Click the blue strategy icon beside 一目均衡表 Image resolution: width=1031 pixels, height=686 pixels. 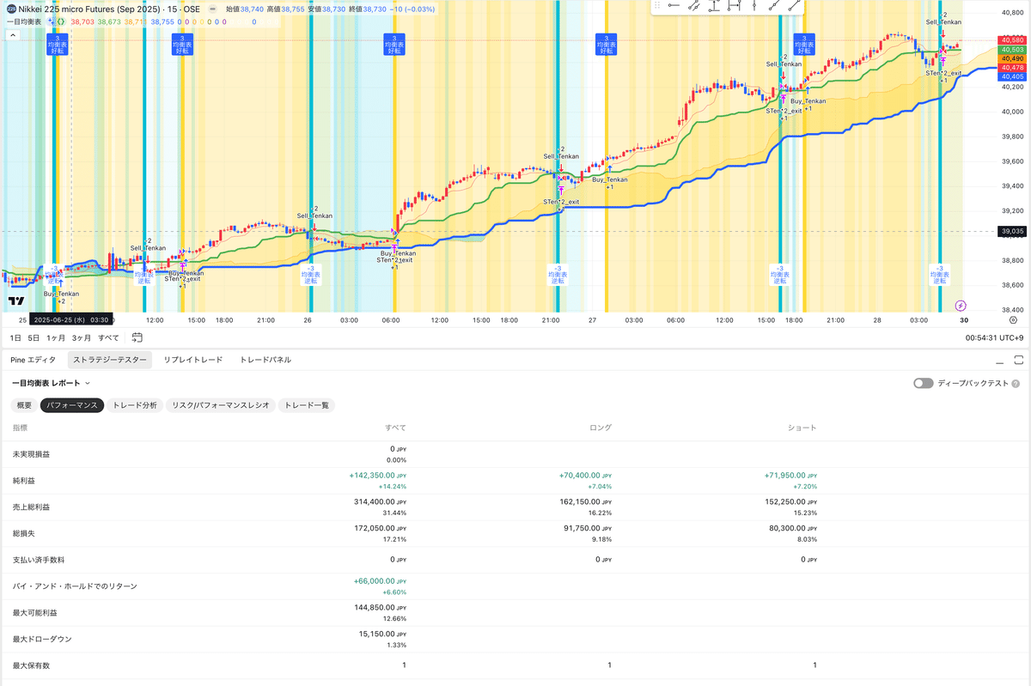click(x=51, y=21)
